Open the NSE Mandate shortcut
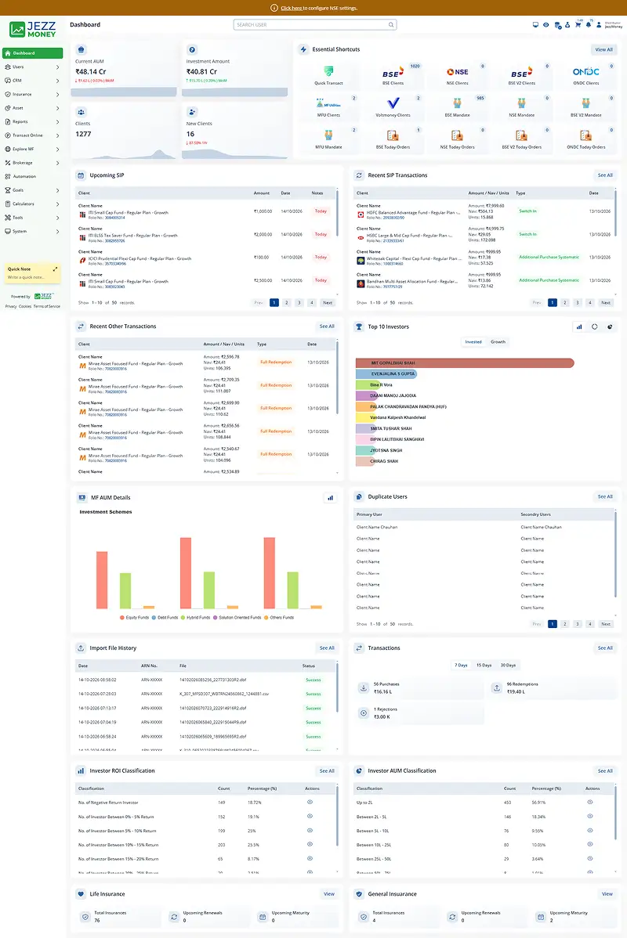 pos(522,107)
